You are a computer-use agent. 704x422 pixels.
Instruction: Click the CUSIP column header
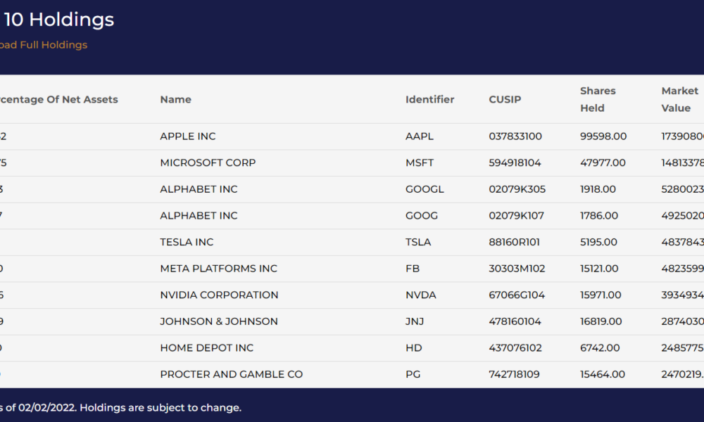[x=505, y=99]
